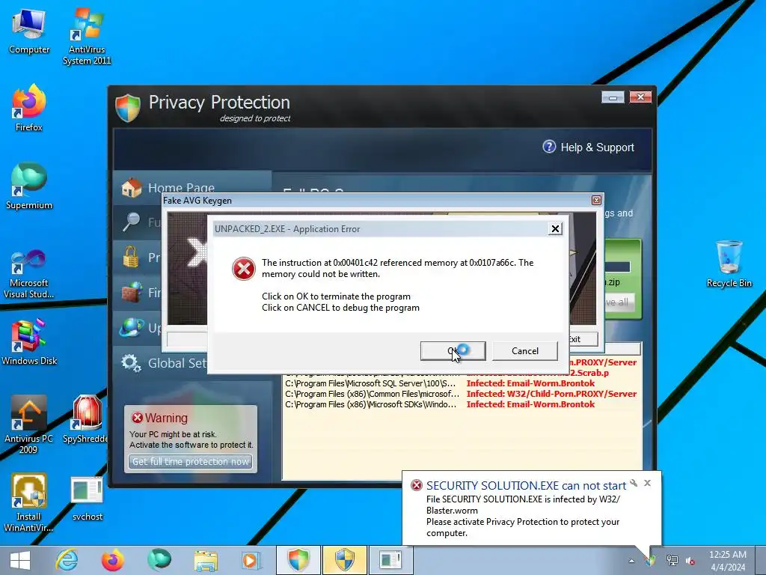This screenshot has width=766, height=575.
Task: Click the muted volume tray icon
Action: [690, 561]
